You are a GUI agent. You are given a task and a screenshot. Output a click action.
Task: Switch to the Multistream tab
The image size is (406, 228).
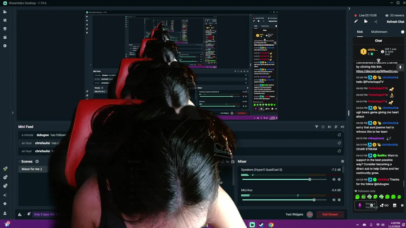coord(379,32)
